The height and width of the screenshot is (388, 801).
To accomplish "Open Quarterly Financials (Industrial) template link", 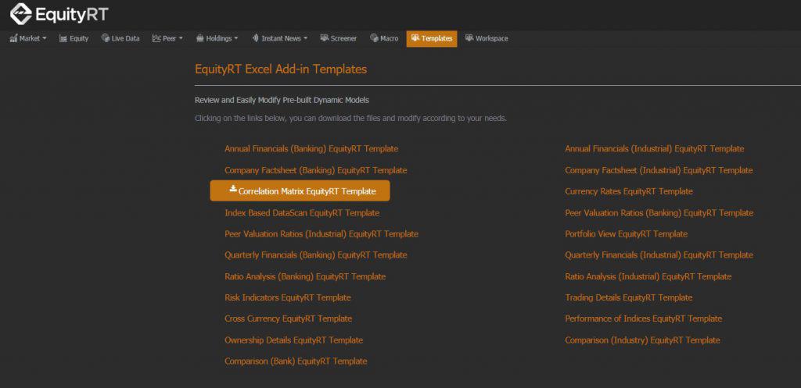I will (x=659, y=255).
